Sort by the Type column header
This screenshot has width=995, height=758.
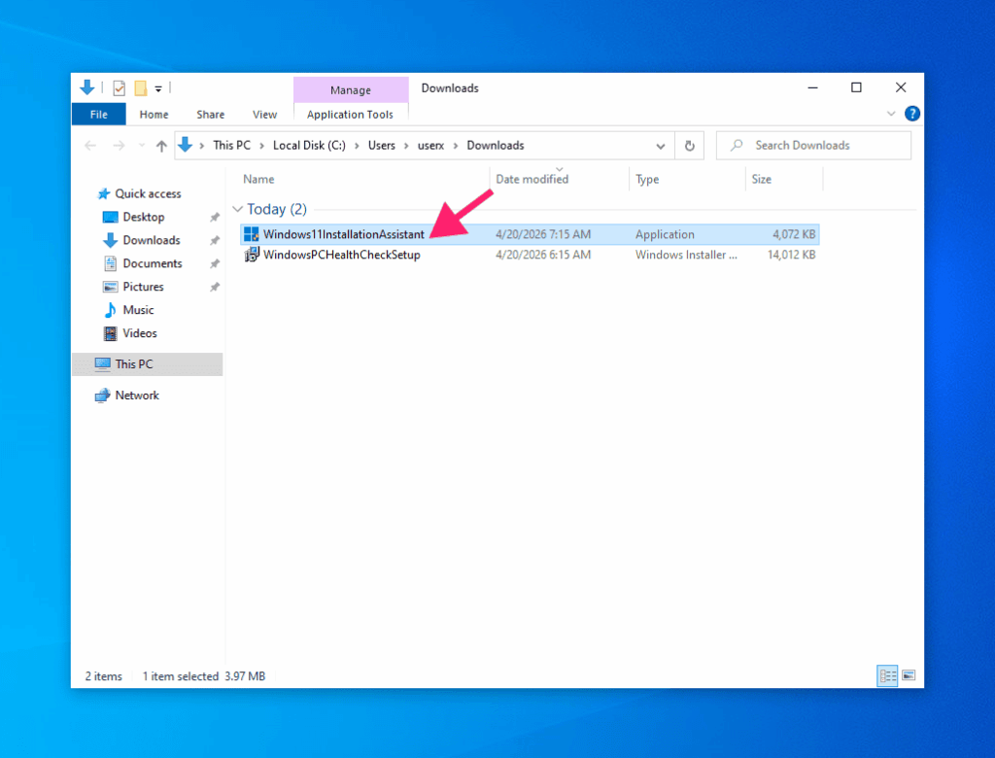[x=646, y=179]
